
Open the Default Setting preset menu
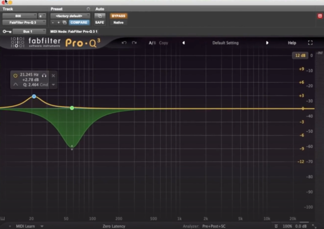point(226,43)
